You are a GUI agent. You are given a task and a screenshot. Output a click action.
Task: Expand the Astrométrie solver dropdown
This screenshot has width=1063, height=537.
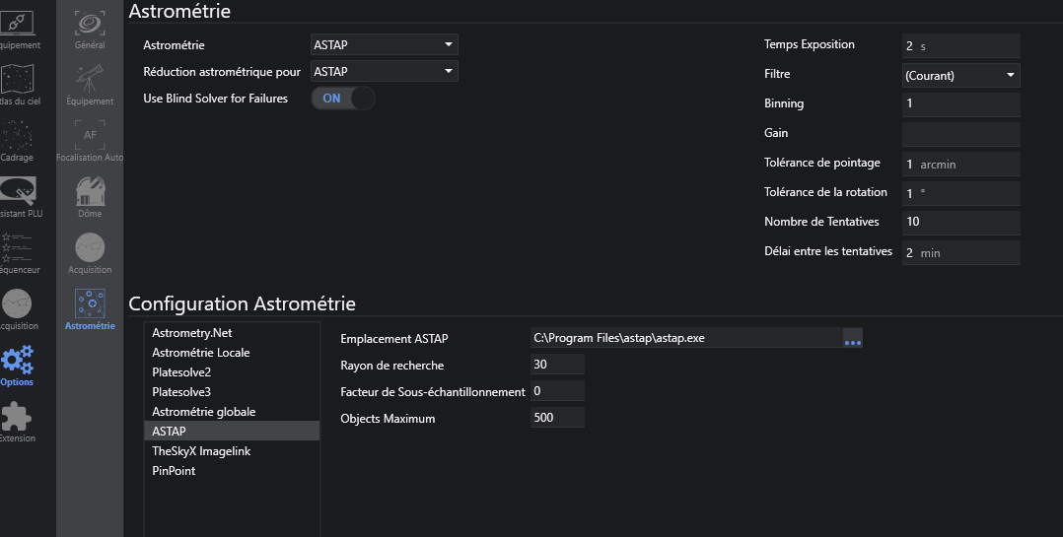coord(385,45)
